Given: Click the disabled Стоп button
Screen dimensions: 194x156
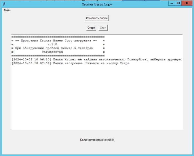Looking at the screenshot, I should pos(103,28).
